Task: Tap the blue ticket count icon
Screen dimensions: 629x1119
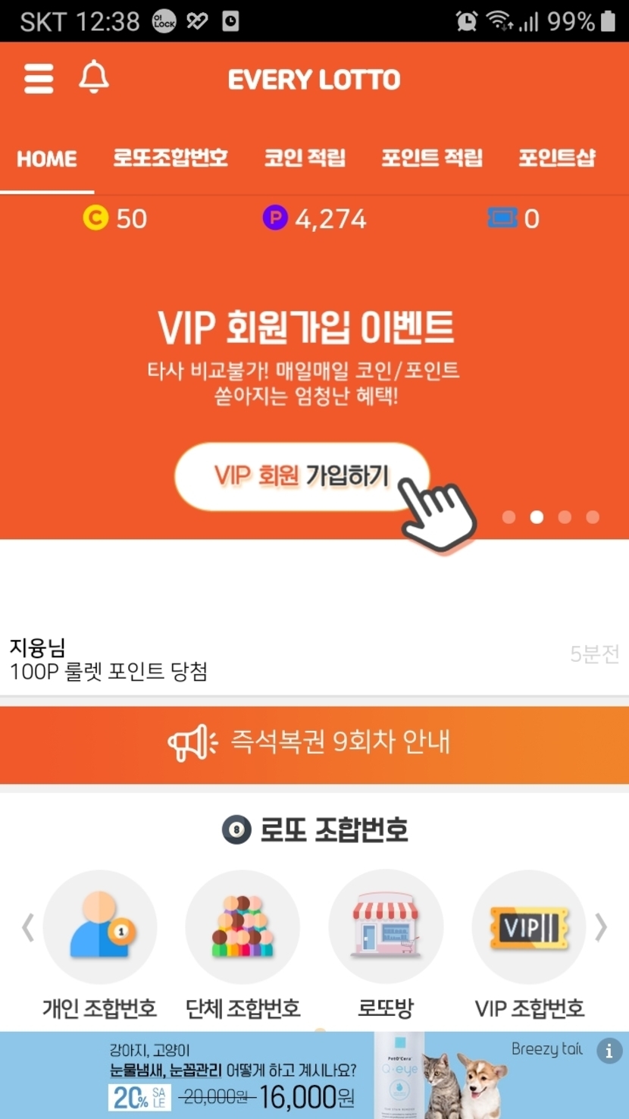Action: [502, 218]
